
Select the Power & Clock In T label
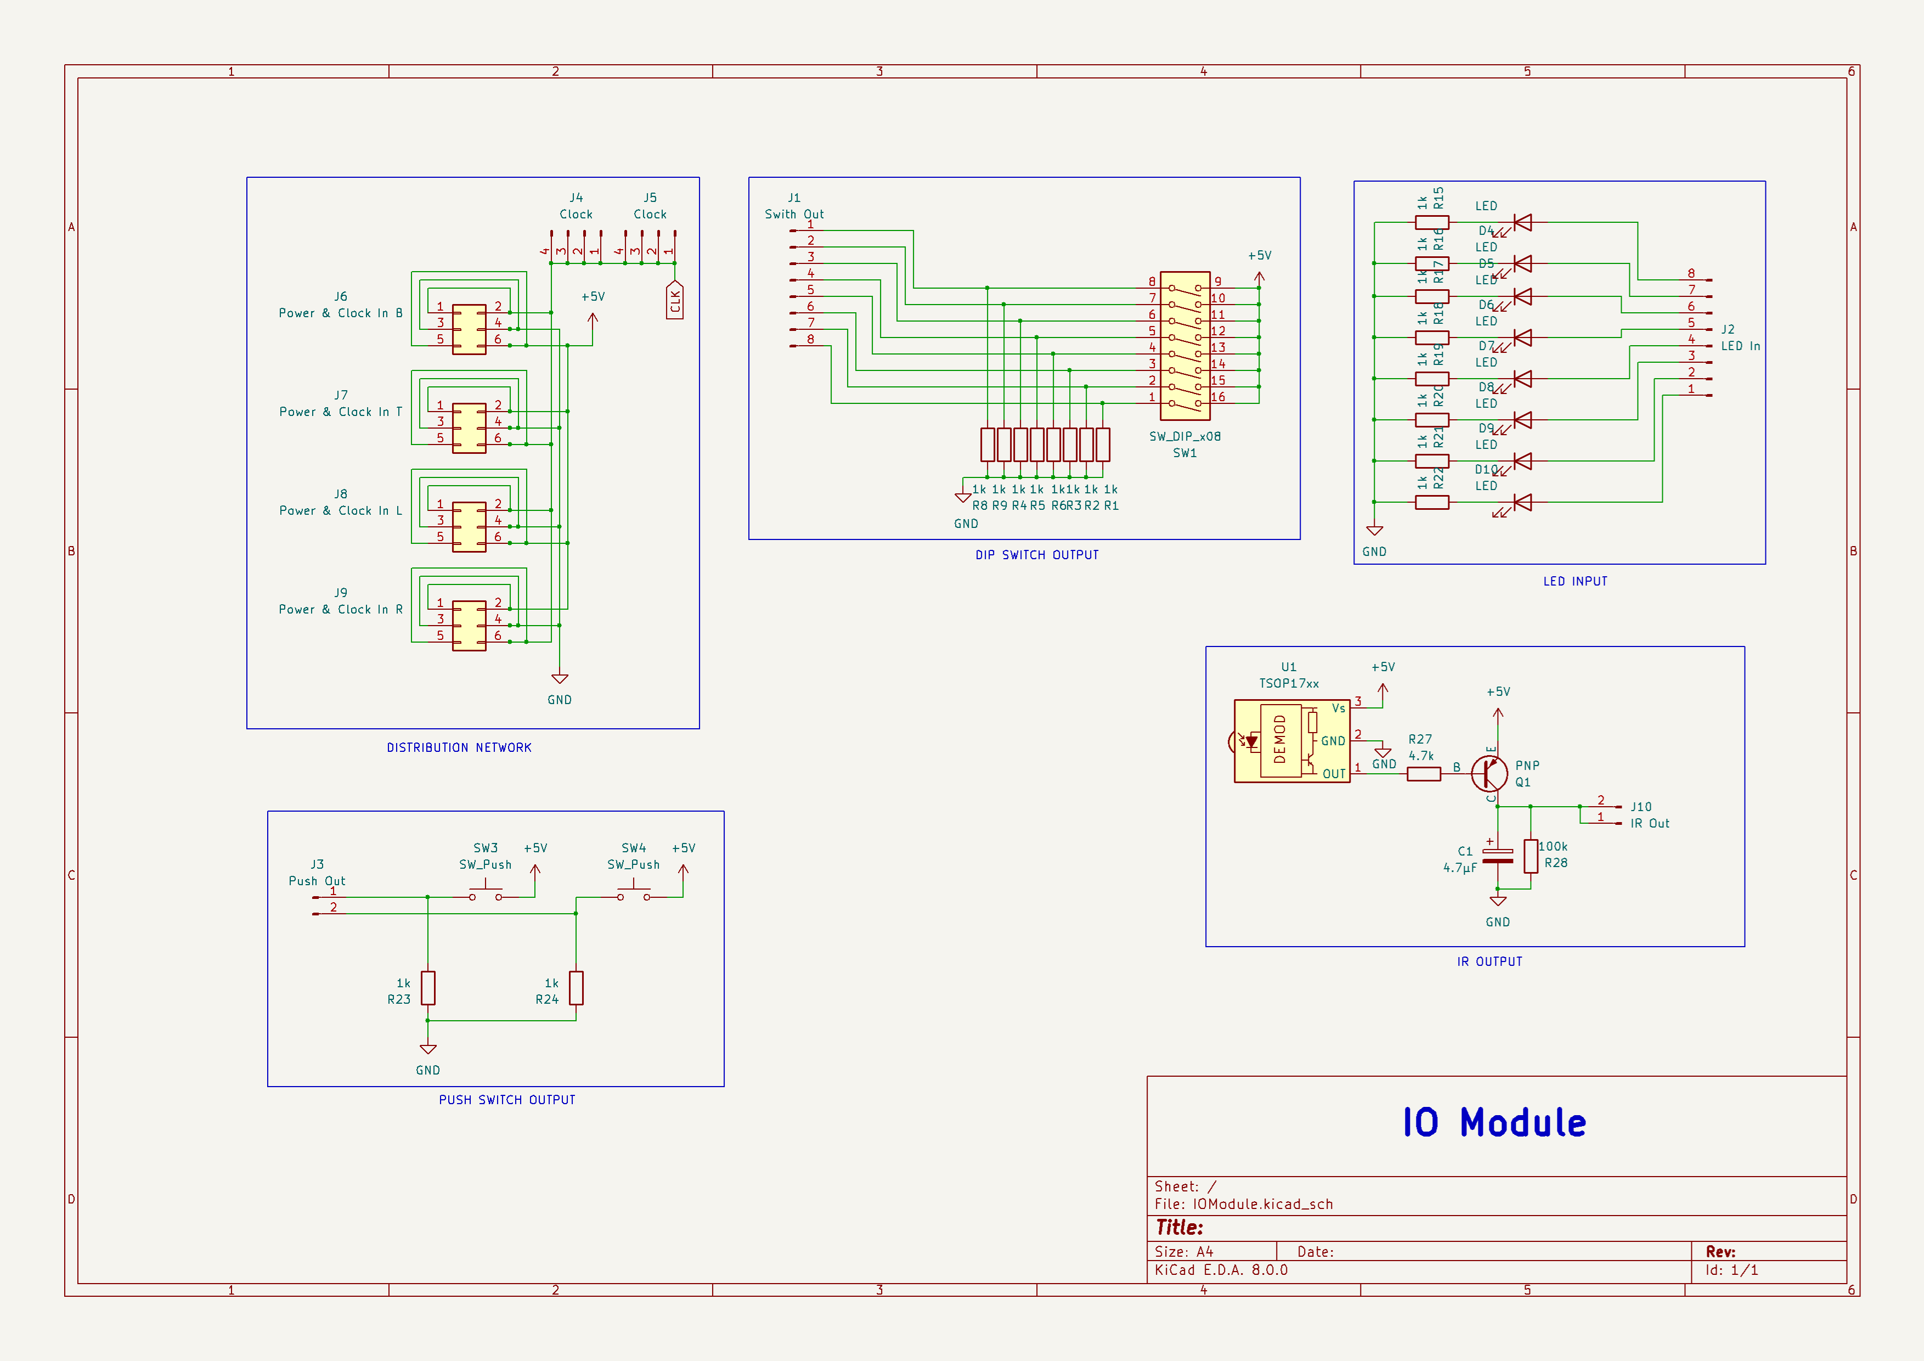pos(340,412)
